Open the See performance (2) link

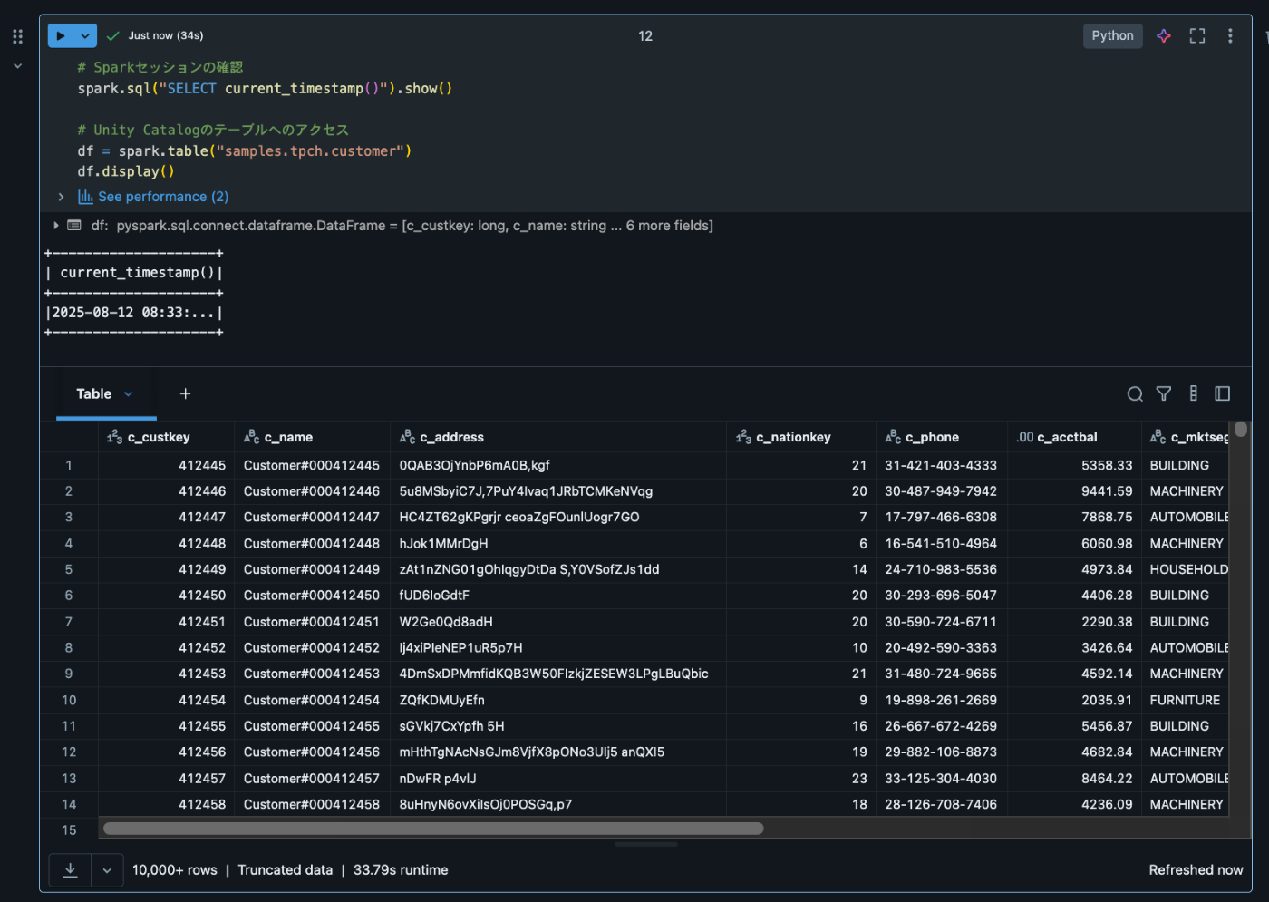point(163,197)
